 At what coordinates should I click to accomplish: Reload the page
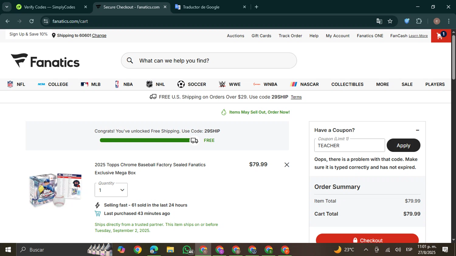pos(32,21)
